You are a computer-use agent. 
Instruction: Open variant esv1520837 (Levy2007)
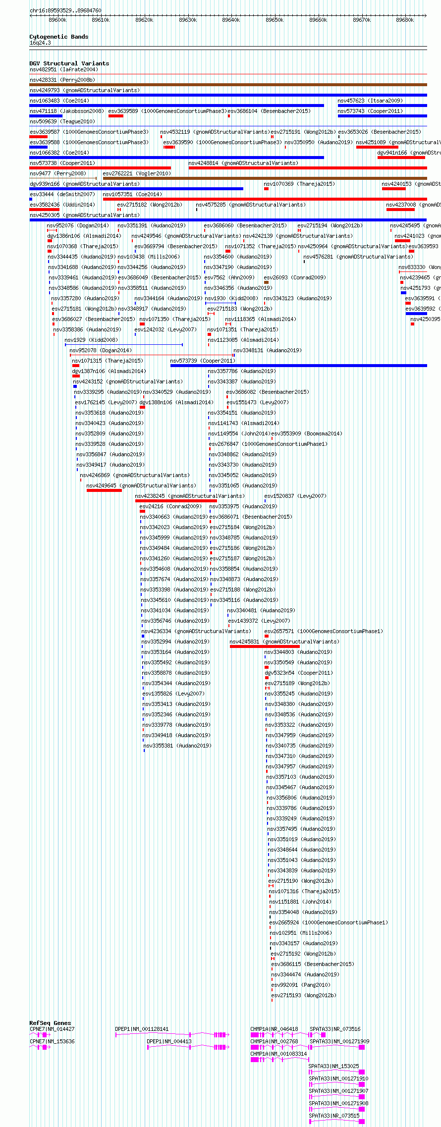click(295, 496)
